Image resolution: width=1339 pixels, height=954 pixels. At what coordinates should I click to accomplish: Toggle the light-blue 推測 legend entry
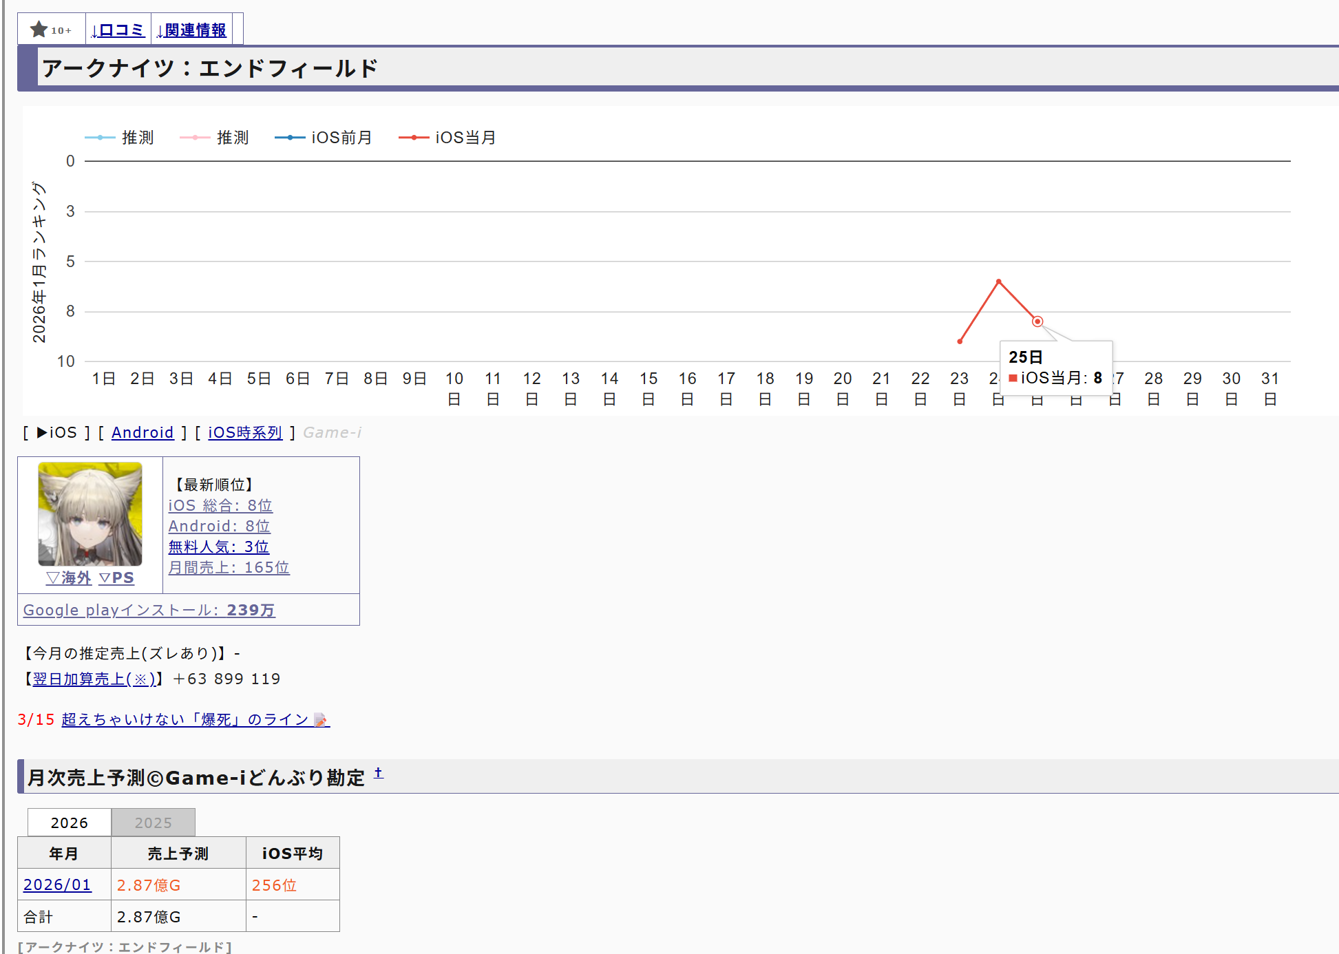pyautogui.click(x=120, y=138)
